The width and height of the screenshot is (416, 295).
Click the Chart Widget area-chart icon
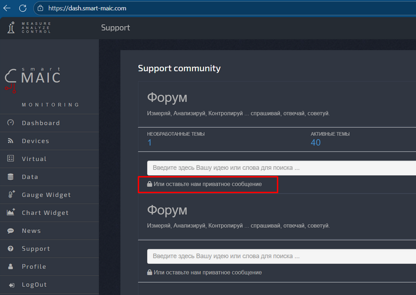click(x=10, y=213)
